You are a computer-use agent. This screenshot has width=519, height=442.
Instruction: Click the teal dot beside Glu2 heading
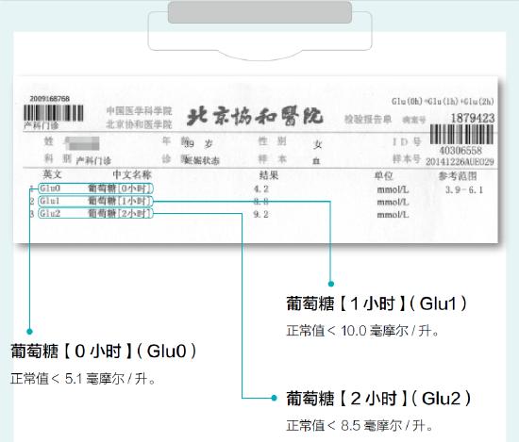(x=274, y=398)
